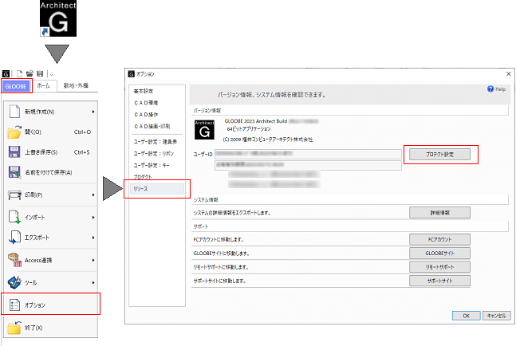Image resolution: width=516 pixels, height=346 pixels.
Task: Select the オプション menu entry text
Action: click(35, 305)
